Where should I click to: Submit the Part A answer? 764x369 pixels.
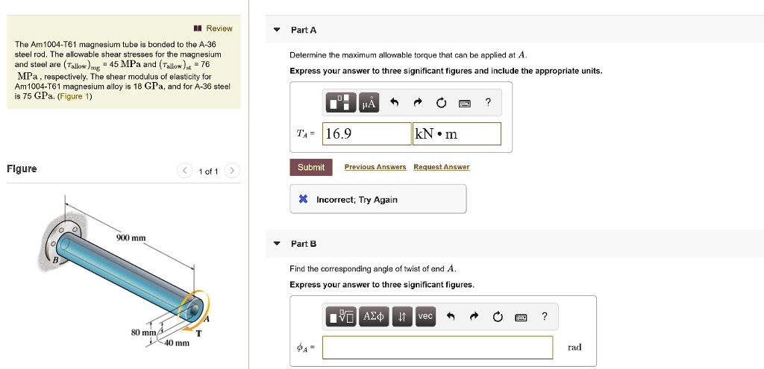311,167
